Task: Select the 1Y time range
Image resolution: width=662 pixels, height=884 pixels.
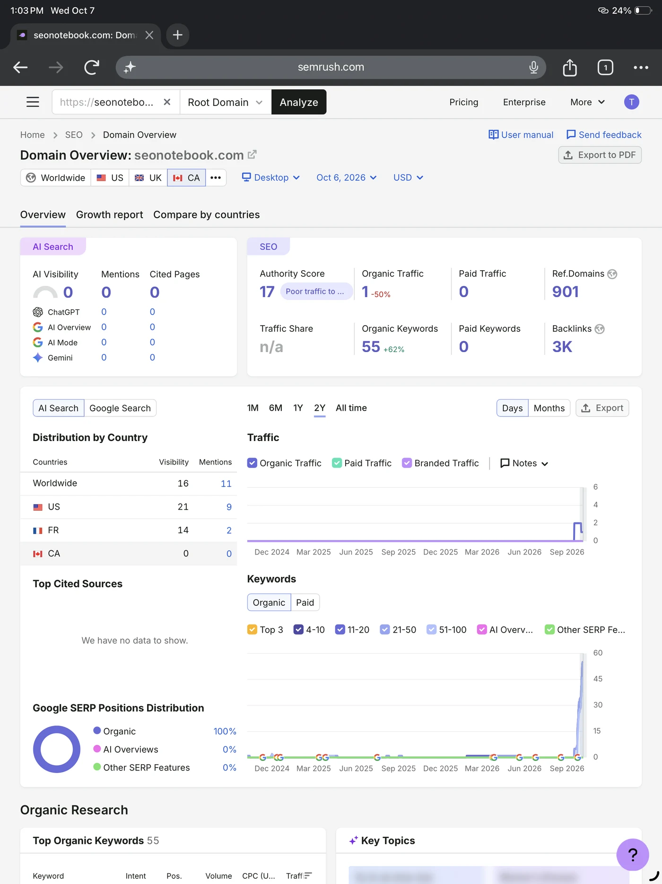Action: click(298, 408)
